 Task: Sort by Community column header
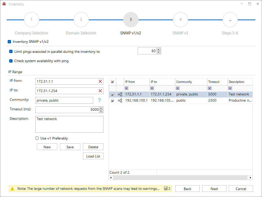[191, 82]
